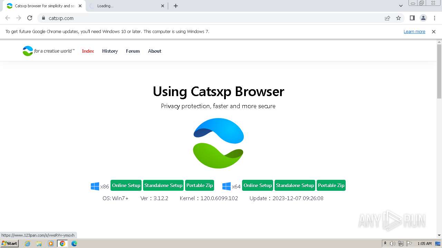The height and width of the screenshot is (248, 442).
Task: Click the 'Ver：3.12.2' text
Action: (x=154, y=198)
